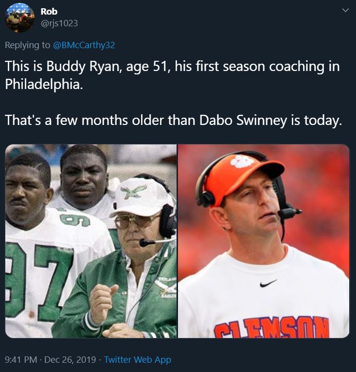View the Buddy Ryan photo on the left
The height and width of the screenshot is (372, 356).
91,241
